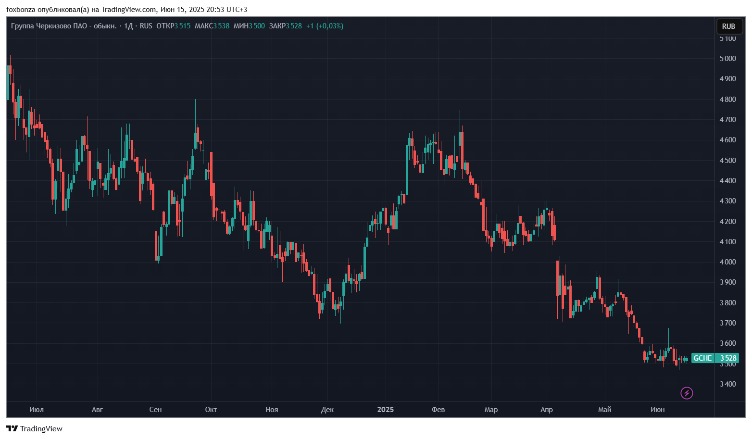Click the 3 700 price axis label
The image size is (752, 439).
pos(727,323)
